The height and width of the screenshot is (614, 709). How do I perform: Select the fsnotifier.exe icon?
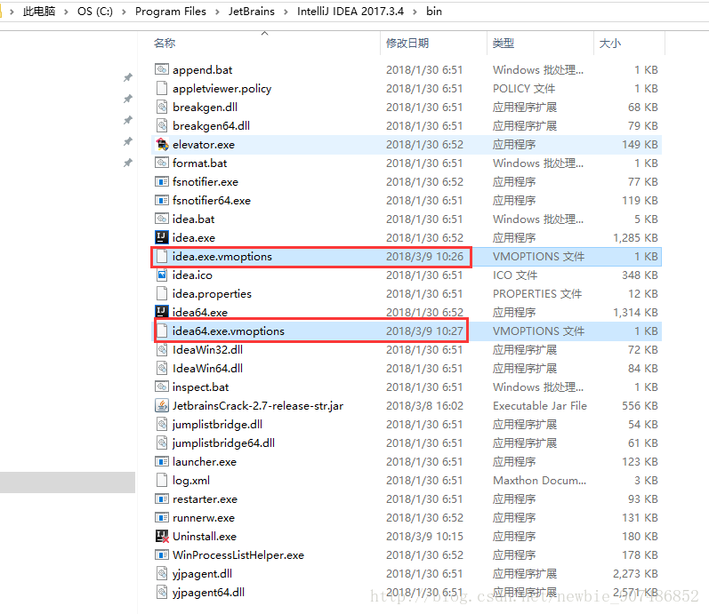tap(162, 181)
